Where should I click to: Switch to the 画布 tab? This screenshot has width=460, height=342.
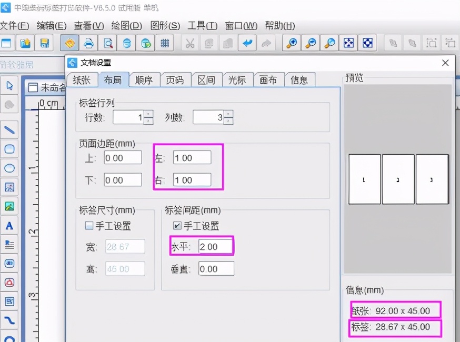(x=268, y=80)
